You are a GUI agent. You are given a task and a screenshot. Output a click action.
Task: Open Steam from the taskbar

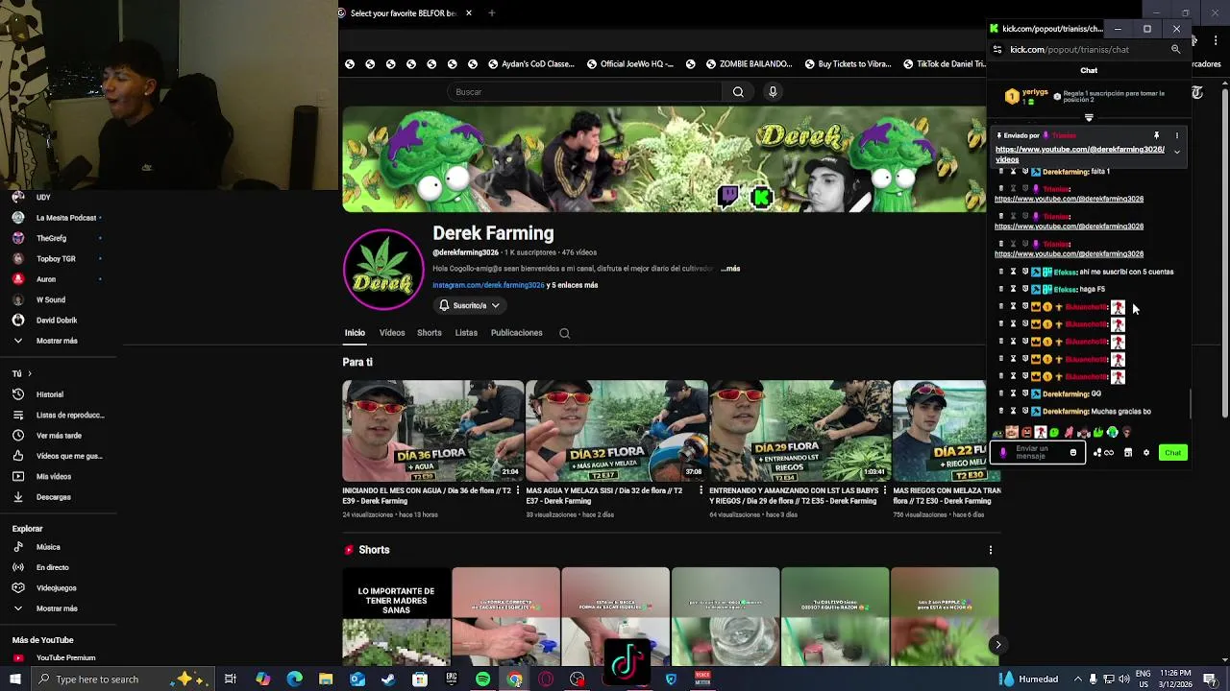[x=388, y=679]
